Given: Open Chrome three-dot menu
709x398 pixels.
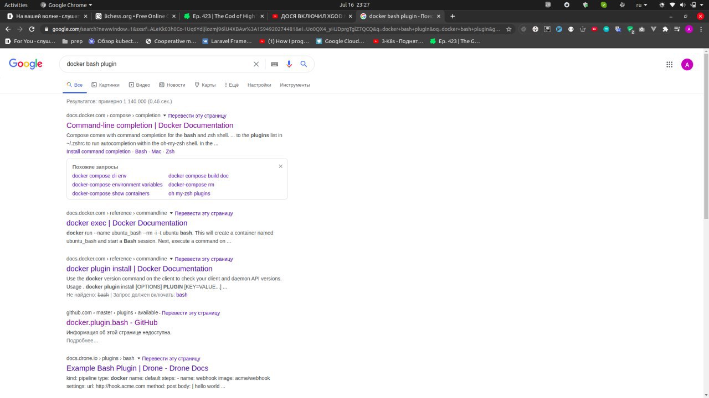Looking at the screenshot, I should [x=701, y=29].
